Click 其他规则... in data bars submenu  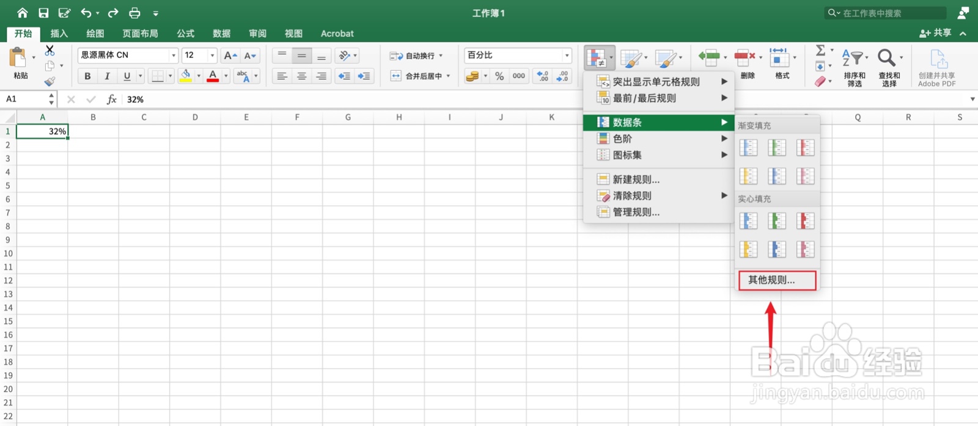pyautogui.click(x=777, y=280)
